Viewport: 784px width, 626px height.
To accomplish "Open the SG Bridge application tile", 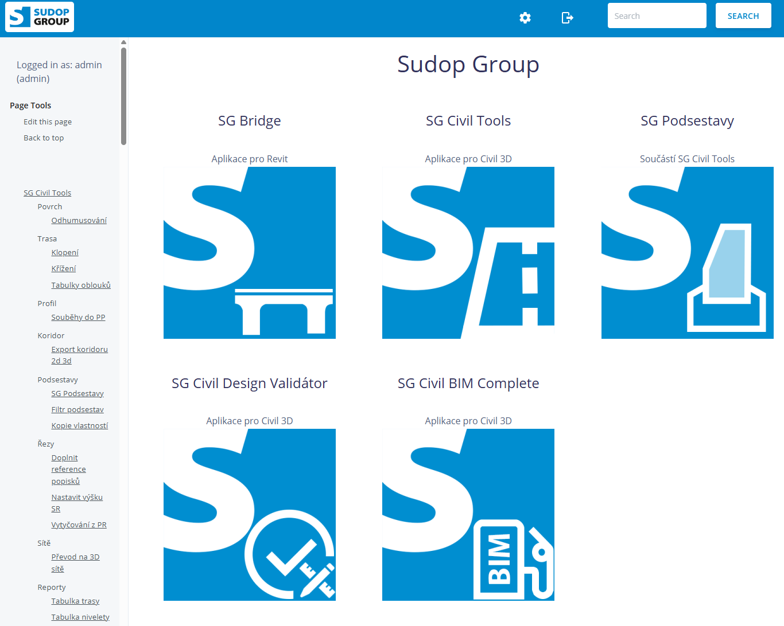I will pyautogui.click(x=249, y=253).
